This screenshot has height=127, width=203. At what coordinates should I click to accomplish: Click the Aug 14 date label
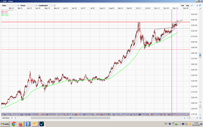102,8
